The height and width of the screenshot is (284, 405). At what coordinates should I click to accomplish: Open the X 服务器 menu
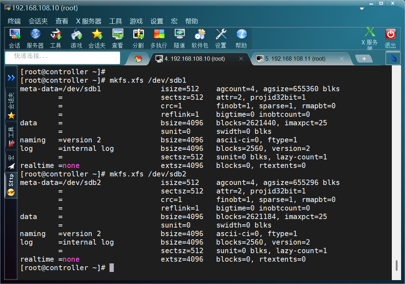pos(89,21)
